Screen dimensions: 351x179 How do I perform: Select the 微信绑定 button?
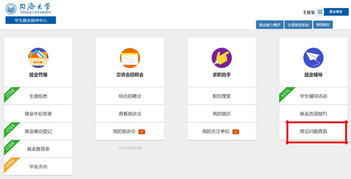click(x=323, y=25)
